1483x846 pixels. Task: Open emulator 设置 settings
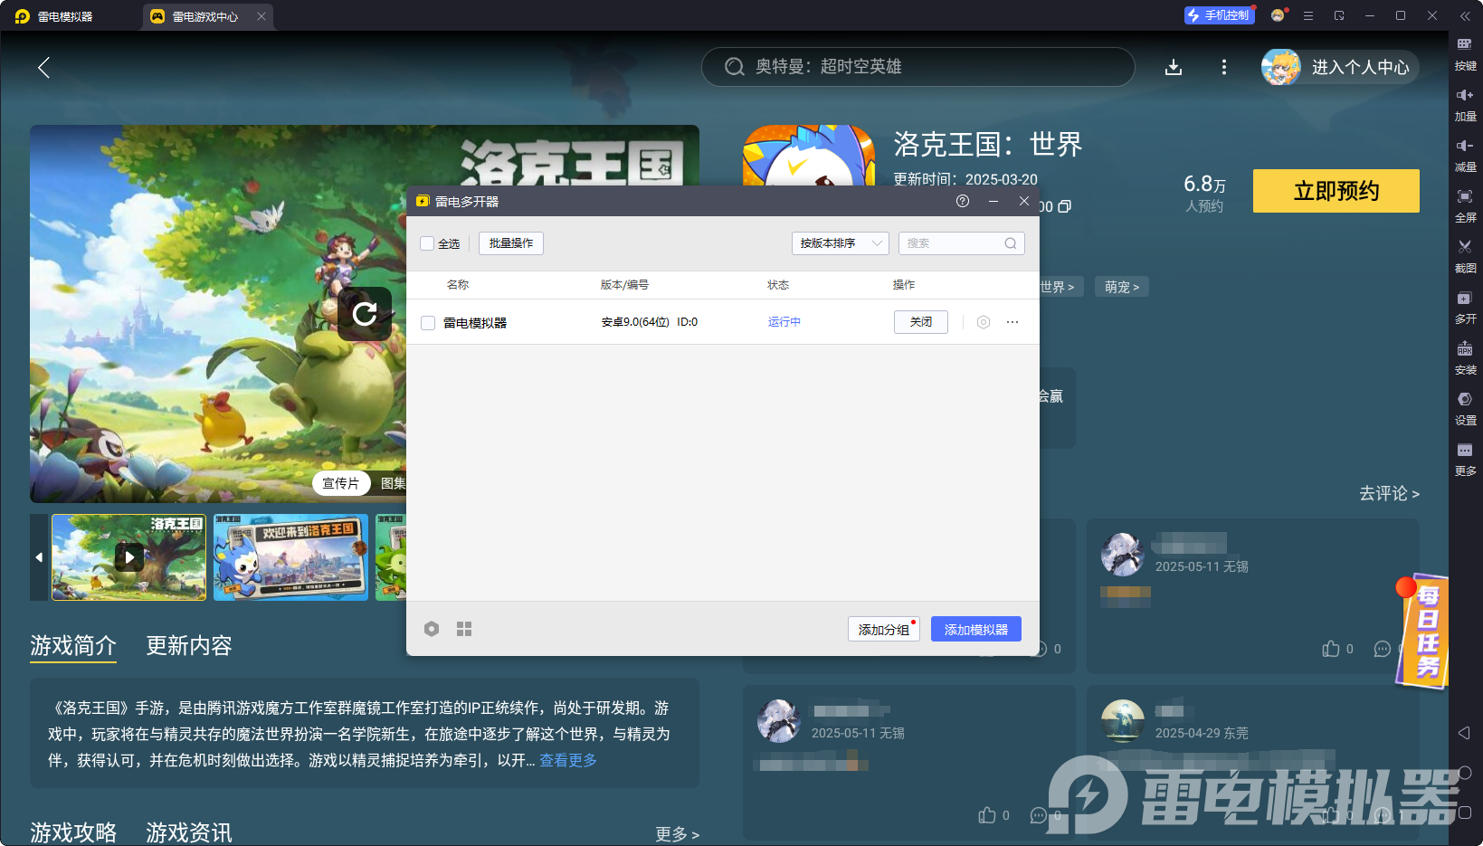coord(1467,408)
